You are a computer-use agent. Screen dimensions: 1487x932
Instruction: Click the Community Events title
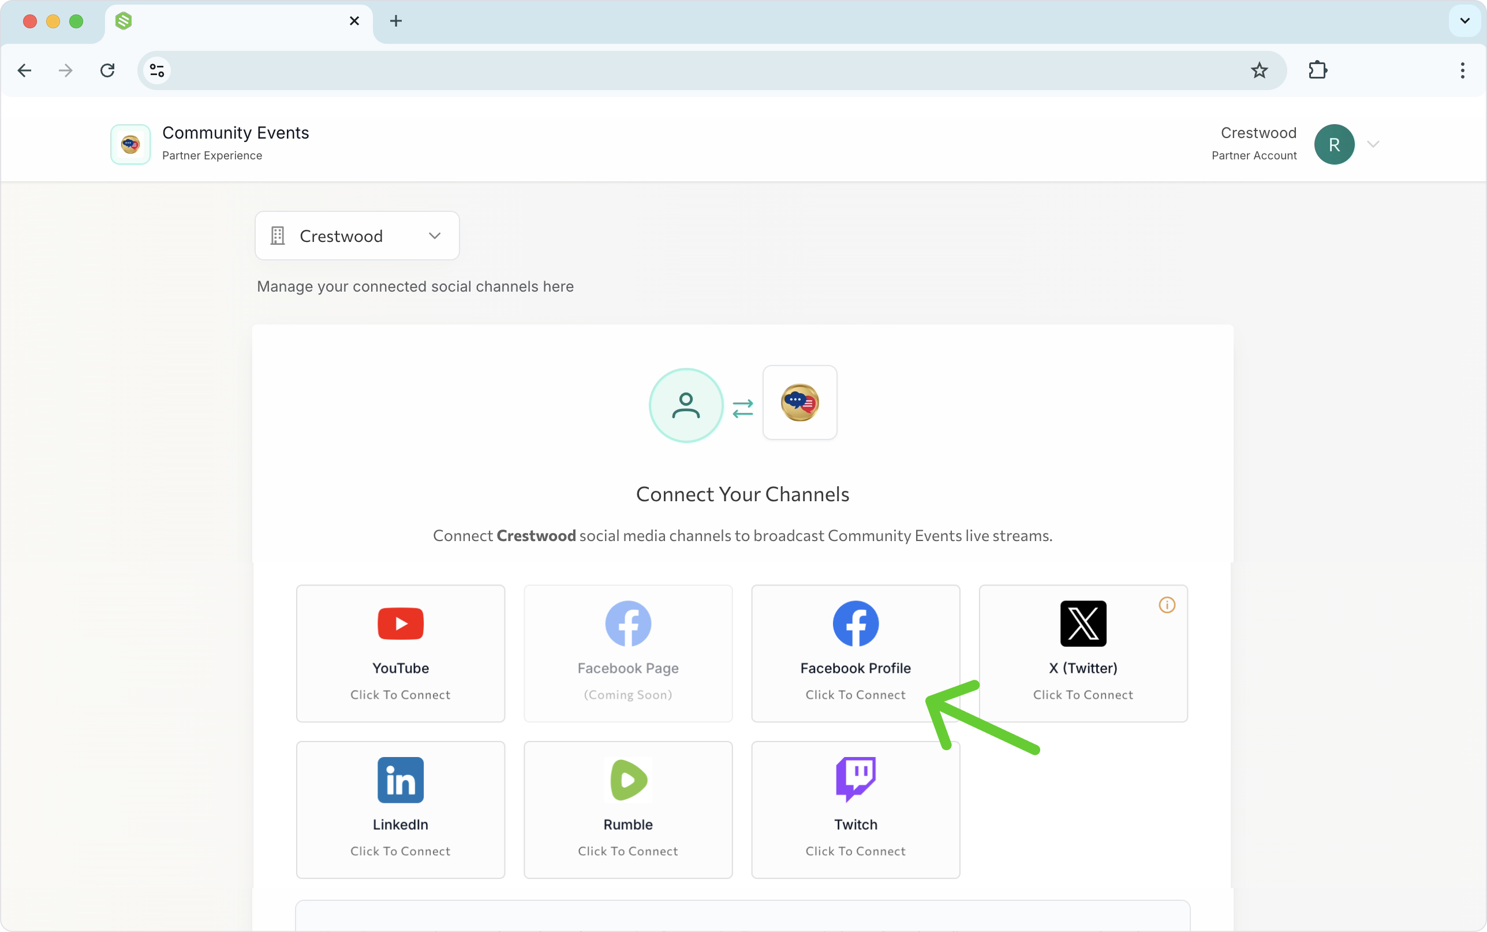(x=236, y=133)
